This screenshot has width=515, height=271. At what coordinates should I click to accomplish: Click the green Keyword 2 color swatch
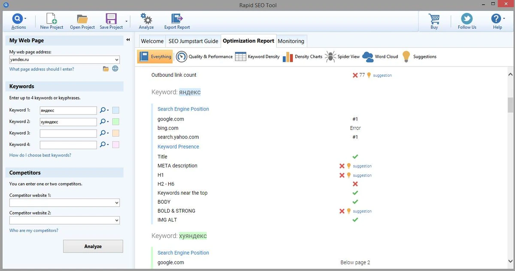tap(115, 122)
